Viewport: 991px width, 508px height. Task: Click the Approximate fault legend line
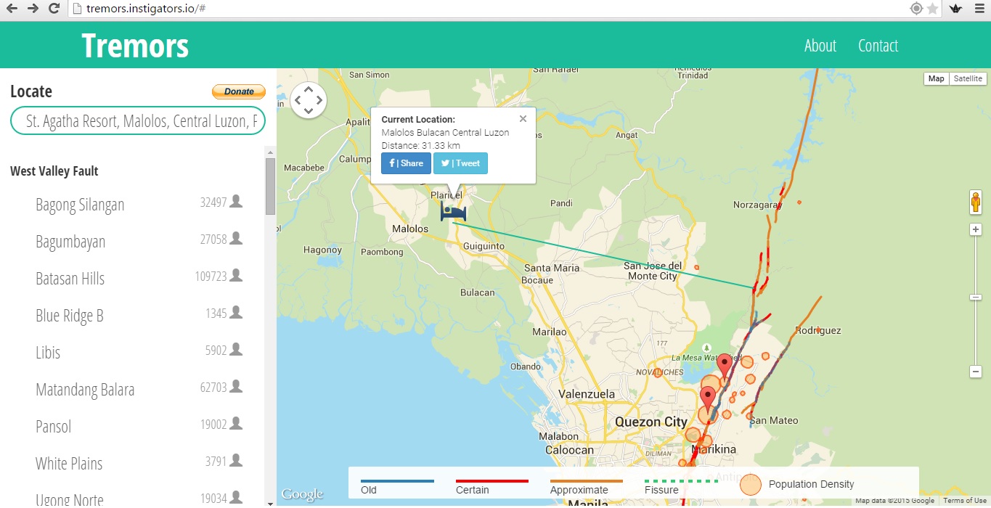pyautogui.click(x=587, y=480)
